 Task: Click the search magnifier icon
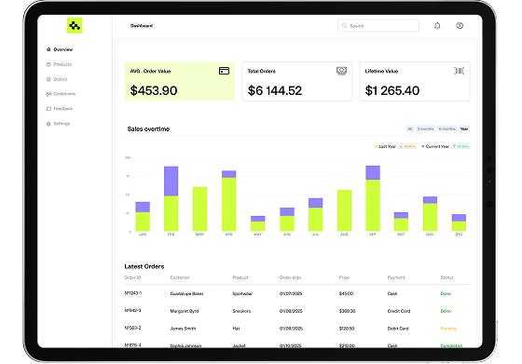[344, 25]
